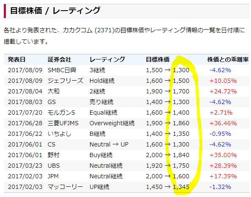This screenshot has height=197, width=251.
Task: Select the 大和 company cell
Action: [x=54, y=91]
